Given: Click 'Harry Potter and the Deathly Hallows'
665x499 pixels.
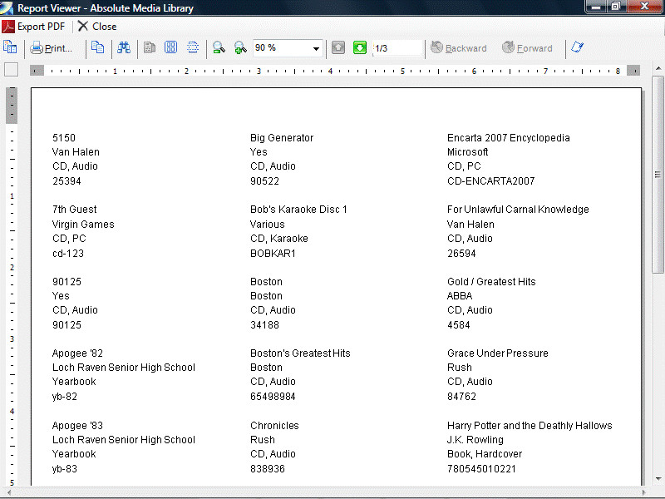Looking at the screenshot, I should (530, 426).
